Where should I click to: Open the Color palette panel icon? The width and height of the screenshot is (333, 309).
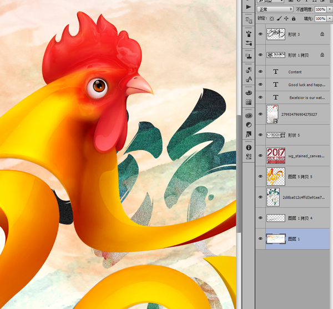point(249,93)
